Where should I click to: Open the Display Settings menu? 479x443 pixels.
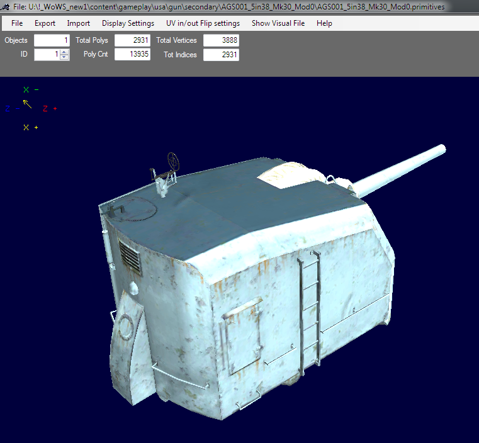tap(128, 23)
